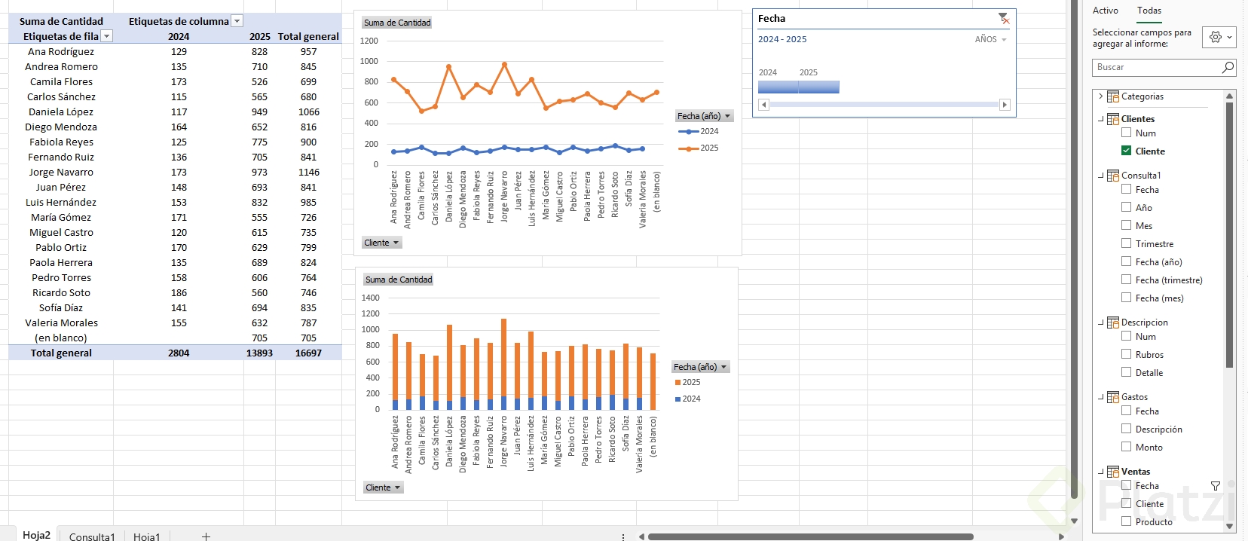Screen dimensions: 1248x541
Task: Select the 2025 period in timeline
Action: 819,87
